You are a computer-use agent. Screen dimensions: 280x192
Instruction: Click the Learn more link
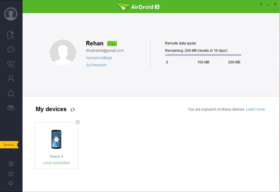pyautogui.click(x=255, y=109)
